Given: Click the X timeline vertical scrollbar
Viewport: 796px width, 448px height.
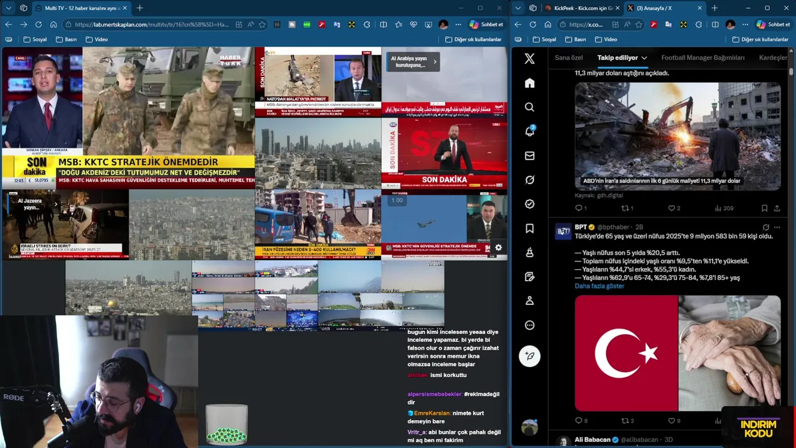Looking at the screenshot, I should (791, 72).
